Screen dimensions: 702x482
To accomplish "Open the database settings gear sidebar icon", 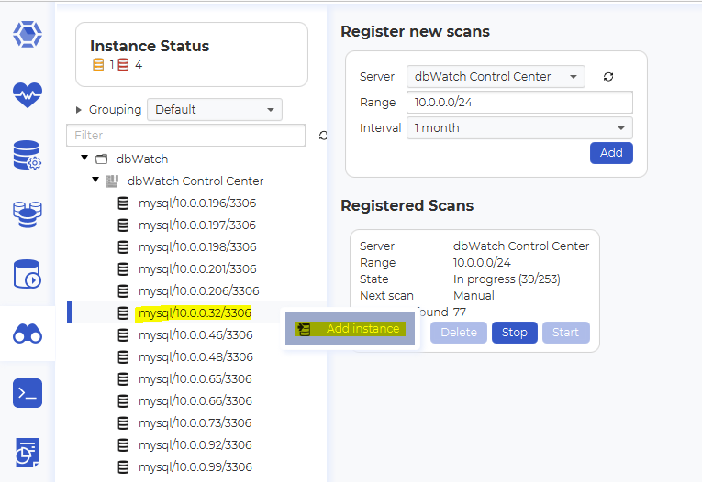I will (28, 155).
